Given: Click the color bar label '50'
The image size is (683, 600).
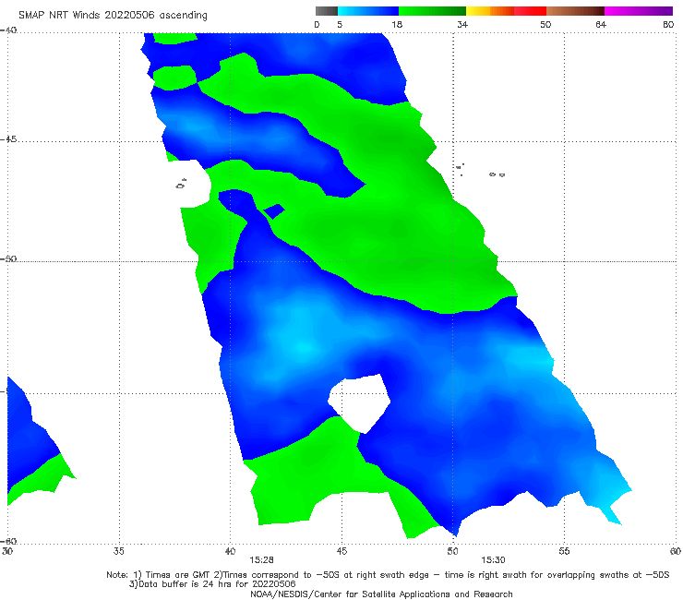Looking at the screenshot, I should click(x=545, y=24).
